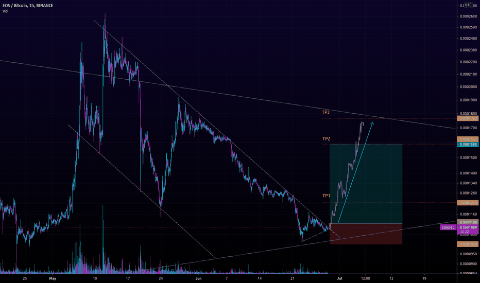The image size is (480, 283).
Task: Click the 0.0001800 price axis label
Action: [468, 114]
